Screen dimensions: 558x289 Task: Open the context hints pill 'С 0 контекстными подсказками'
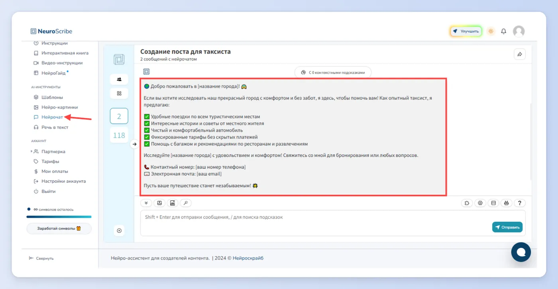point(333,73)
